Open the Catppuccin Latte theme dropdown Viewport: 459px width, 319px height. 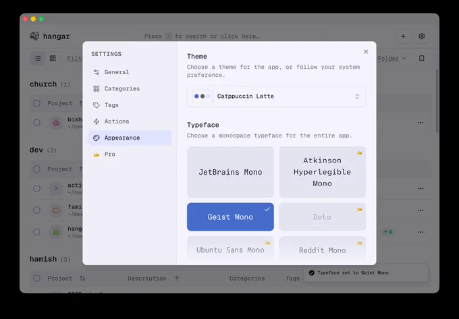[x=276, y=96]
